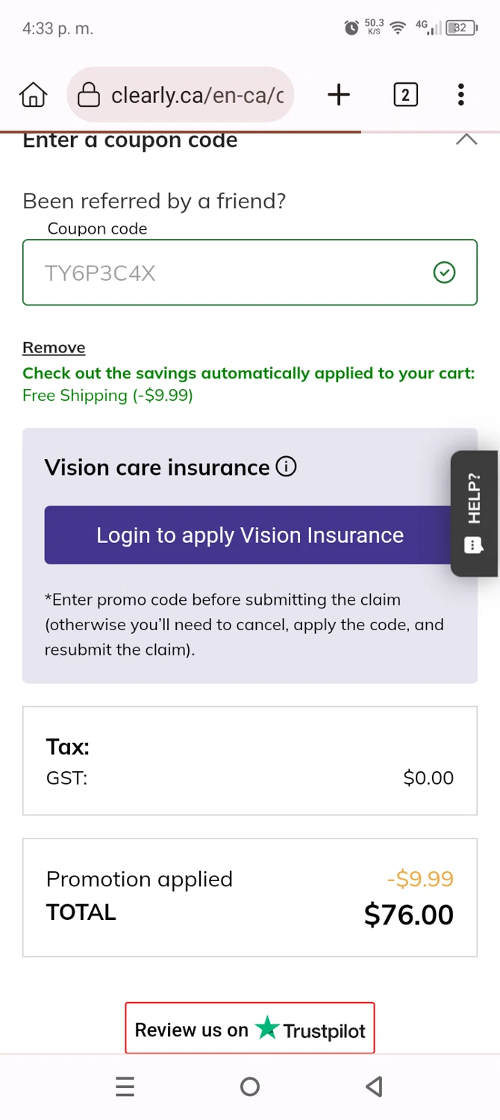Open a new tab with plus icon
Screen dimensions: 500x1120
coord(339,95)
